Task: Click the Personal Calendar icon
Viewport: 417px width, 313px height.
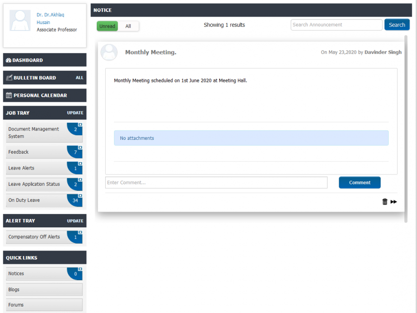Action: coord(9,95)
